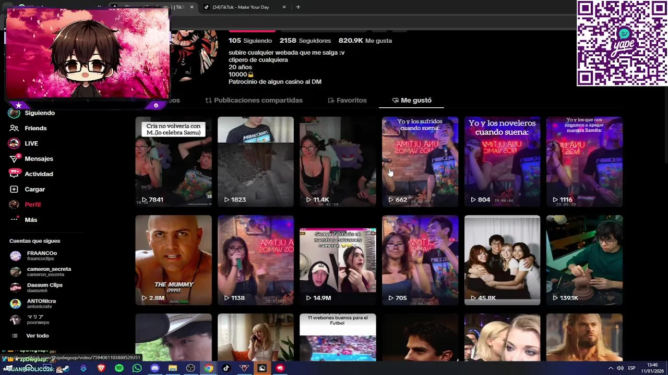This screenshot has height=375, width=668.
Task: Open Discord from taskbar
Action: click(154, 368)
